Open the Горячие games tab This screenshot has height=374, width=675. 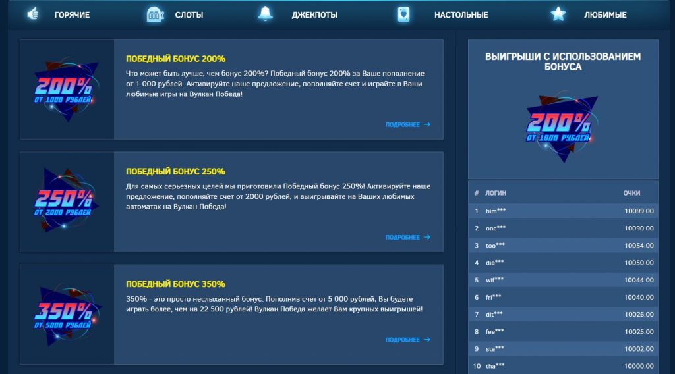pyautogui.click(x=72, y=14)
